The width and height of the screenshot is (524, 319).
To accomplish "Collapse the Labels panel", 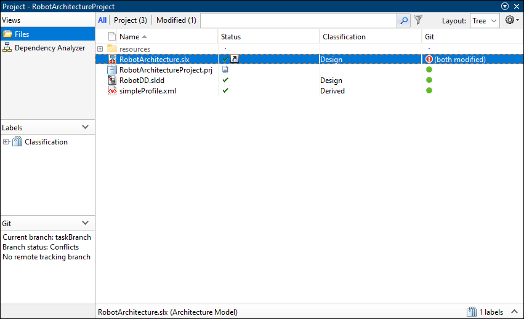I will pyautogui.click(x=86, y=127).
